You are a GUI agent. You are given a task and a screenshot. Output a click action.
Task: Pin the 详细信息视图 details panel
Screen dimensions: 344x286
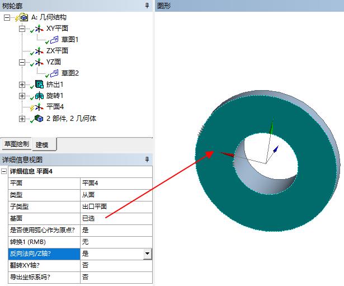click(147, 160)
